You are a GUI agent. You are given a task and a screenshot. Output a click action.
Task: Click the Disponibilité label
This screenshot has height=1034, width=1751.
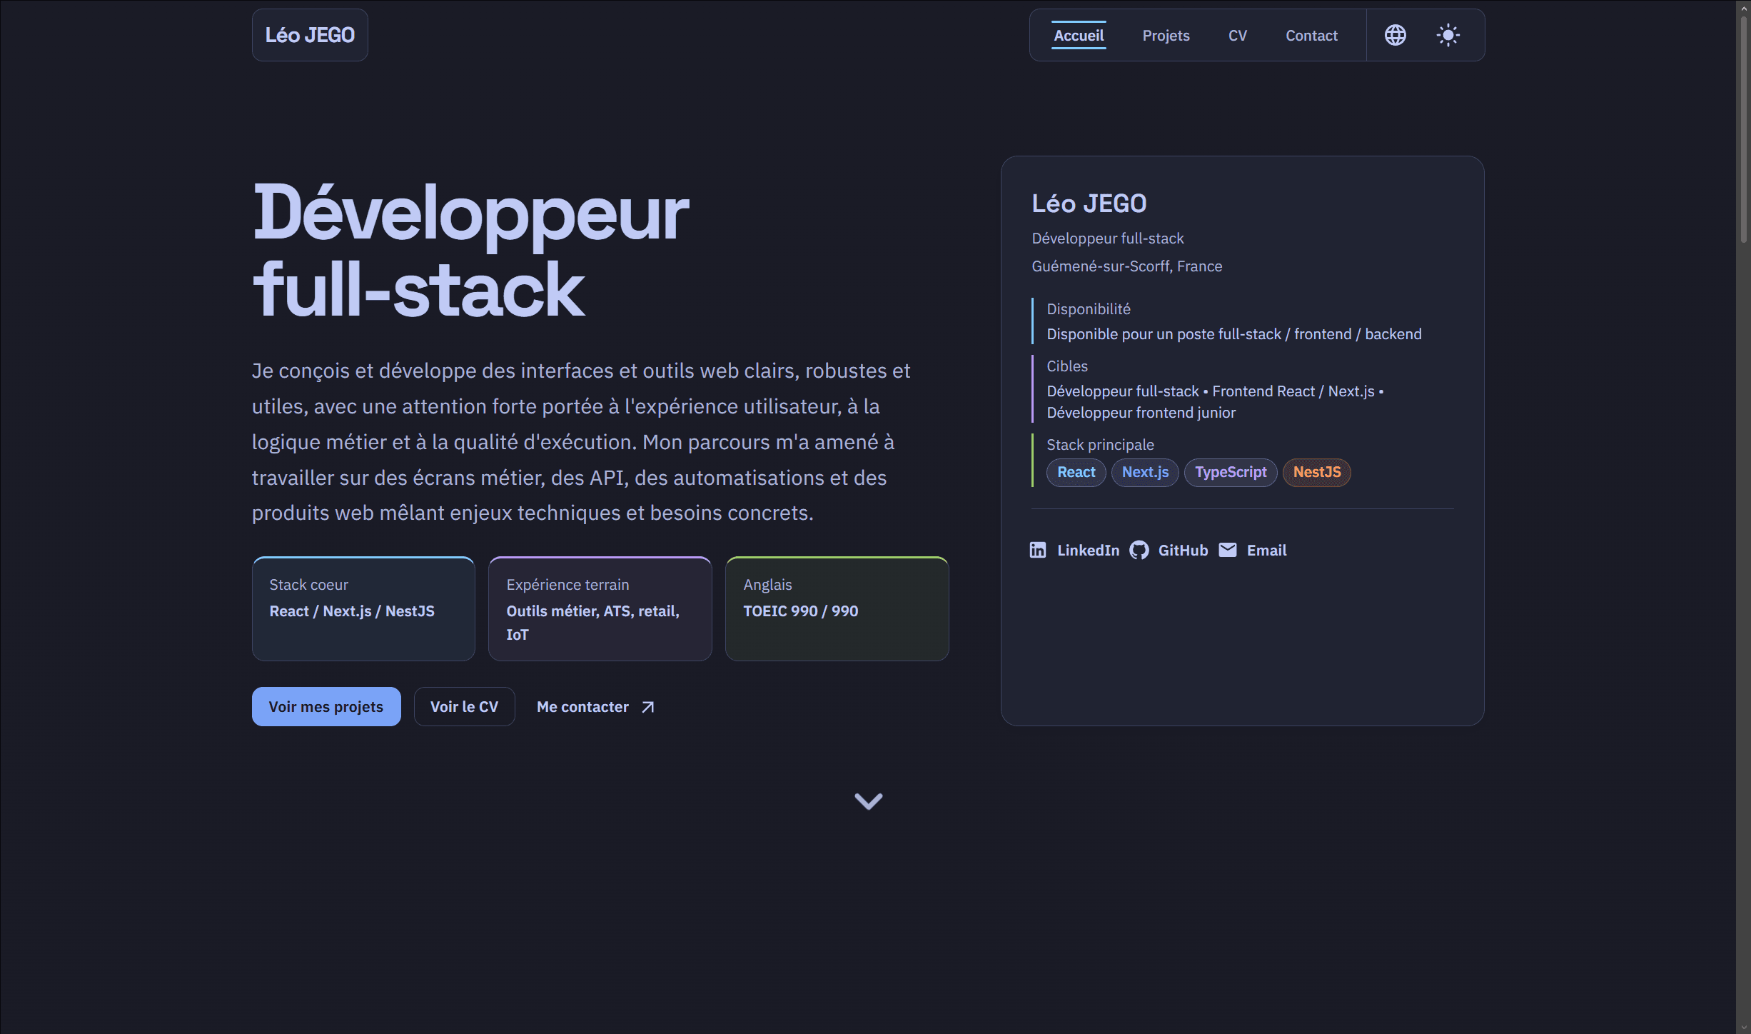coord(1089,309)
